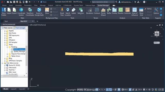The height and width of the screenshot is (92, 165).
Task: Click the blue info icon in Support
Action: [x=161, y=15]
